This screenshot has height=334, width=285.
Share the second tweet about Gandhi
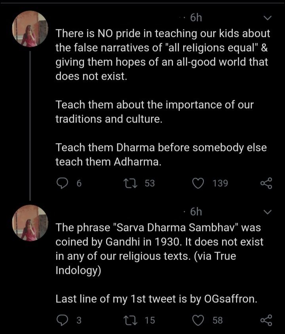click(x=266, y=320)
